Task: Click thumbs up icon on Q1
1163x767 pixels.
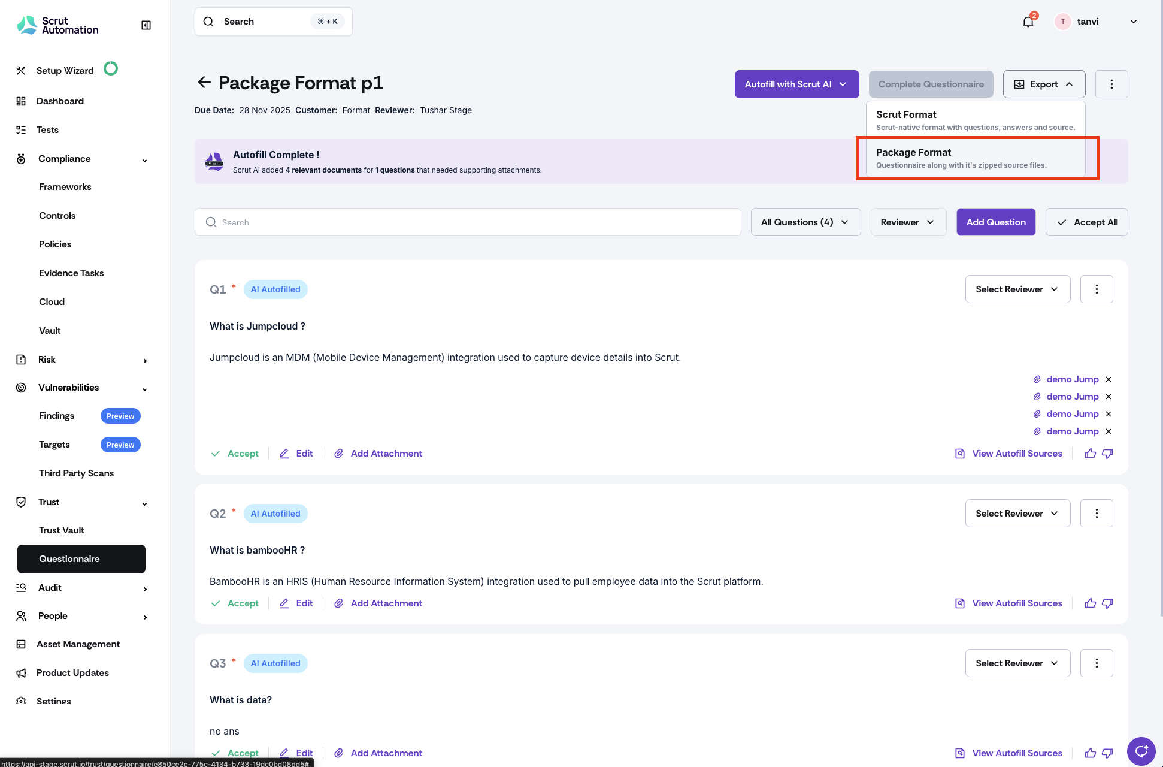Action: click(1090, 454)
